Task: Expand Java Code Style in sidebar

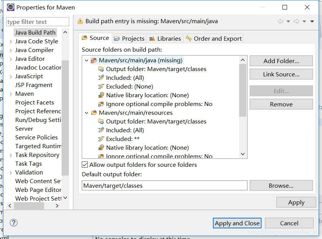Action: click(11, 41)
